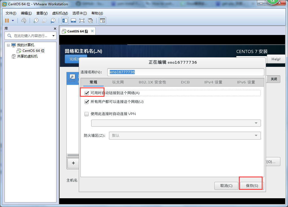Screen dimensions: 288x207
Task: Click the 连接名称 input field
Action: [186, 72]
